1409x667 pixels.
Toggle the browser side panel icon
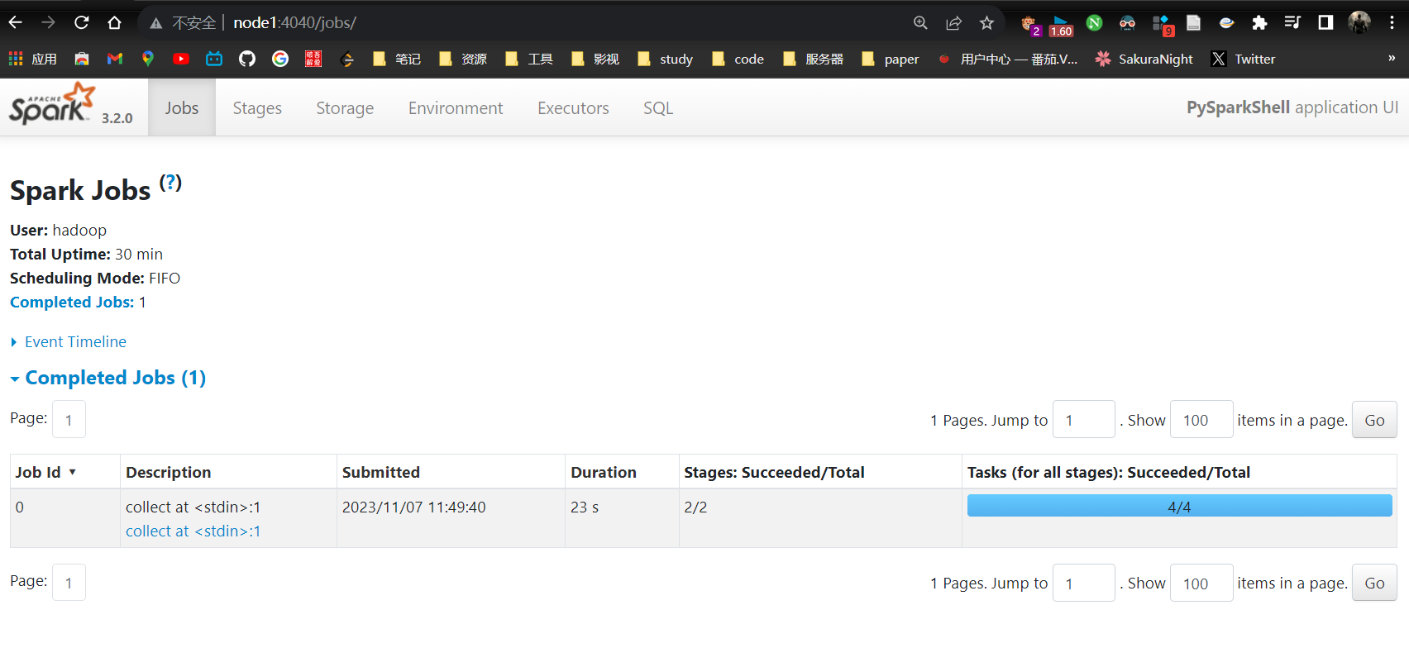1325,23
